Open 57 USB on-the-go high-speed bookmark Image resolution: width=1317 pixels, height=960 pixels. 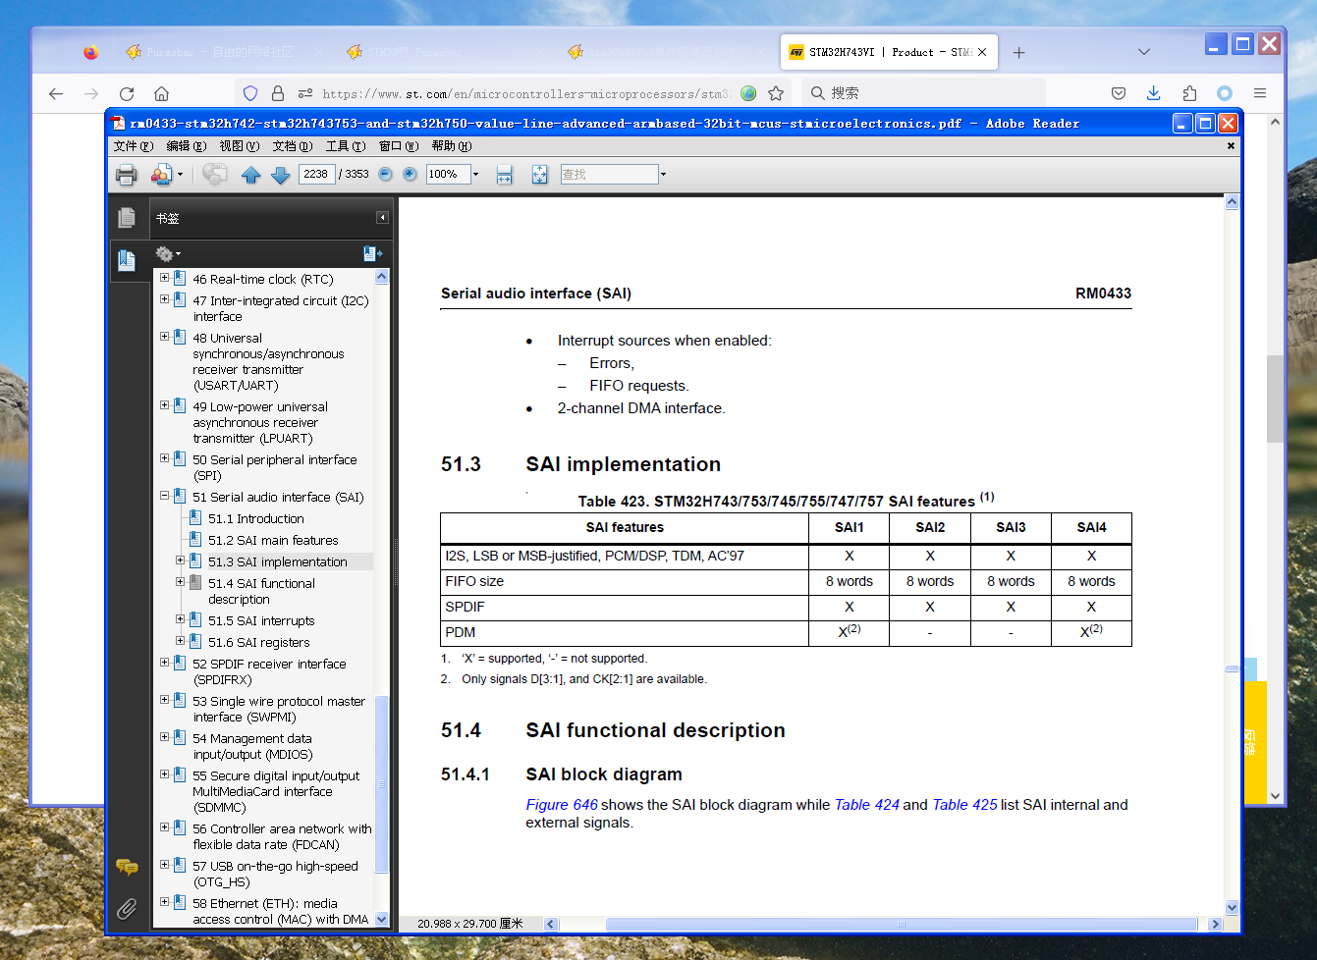click(275, 874)
